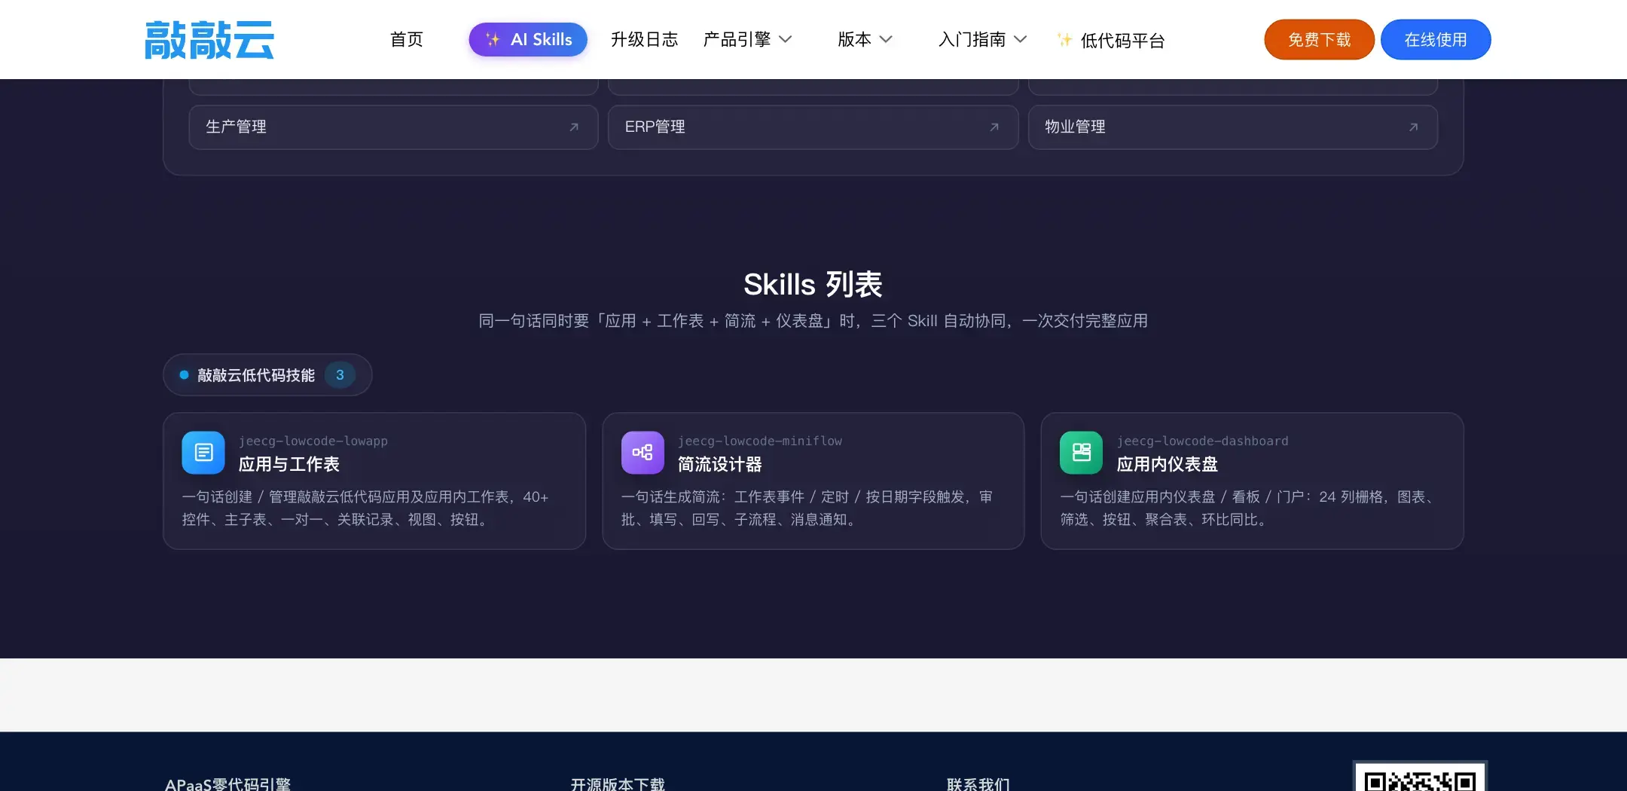This screenshot has width=1627, height=791.
Task: Click the 免费下载 button
Action: (x=1319, y=39)
